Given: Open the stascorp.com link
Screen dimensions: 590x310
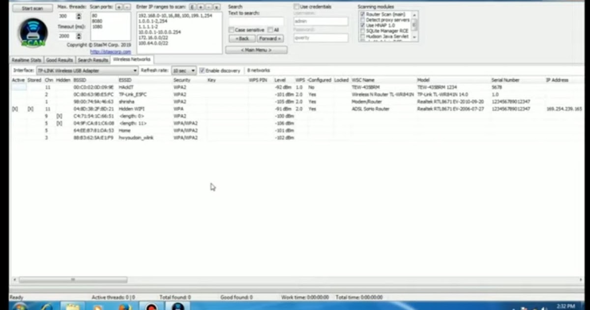Looking at the screenshot, I should [x=111, y=52].
